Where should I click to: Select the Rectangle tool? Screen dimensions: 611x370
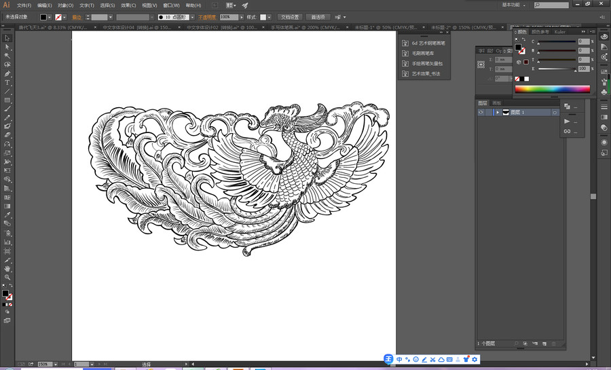tap(7, 100)
